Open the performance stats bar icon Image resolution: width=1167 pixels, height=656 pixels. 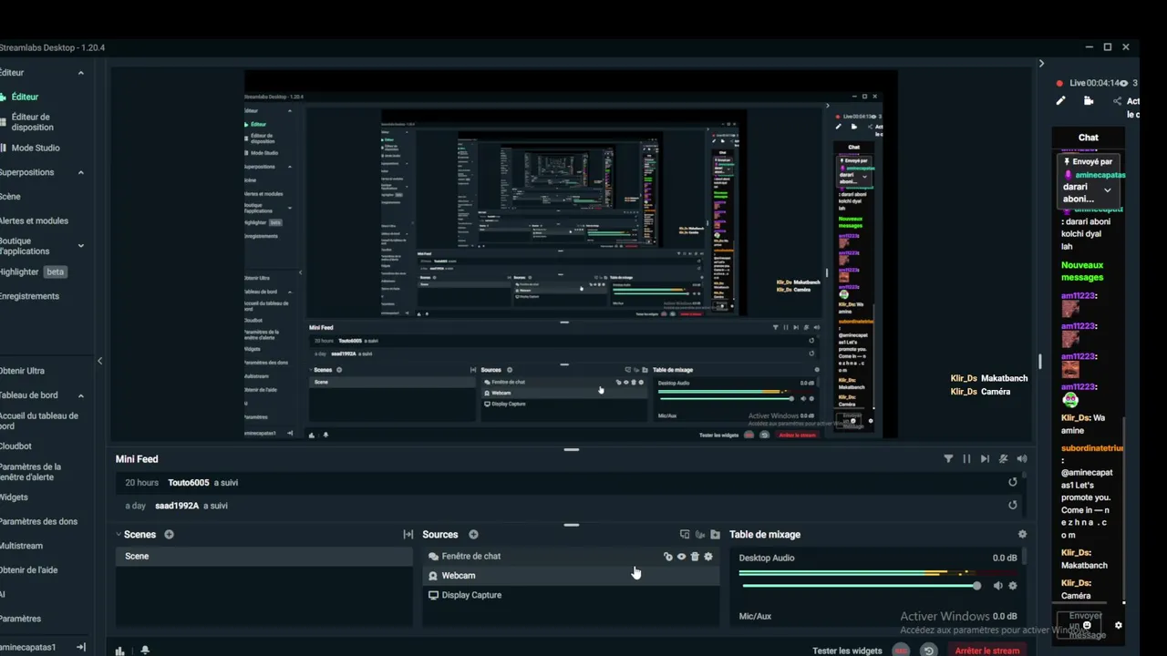[x=119, y=651]
